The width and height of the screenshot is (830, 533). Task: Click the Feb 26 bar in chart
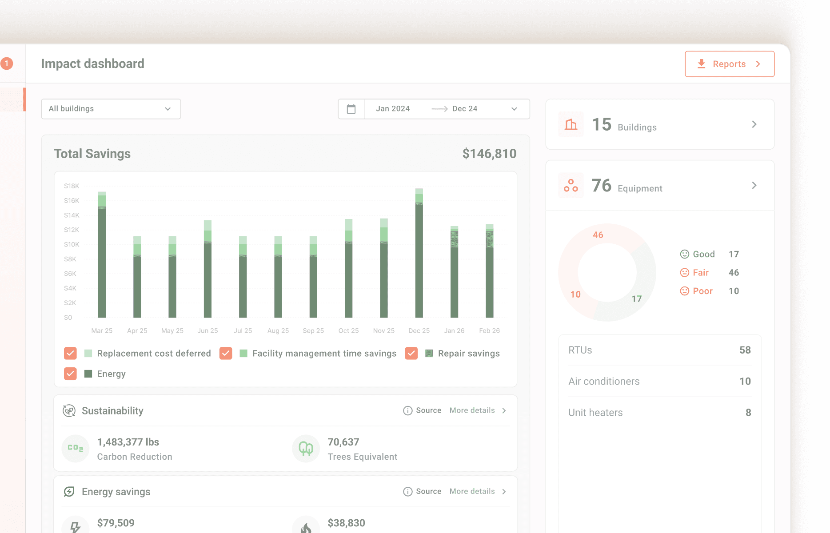(489, 271)
